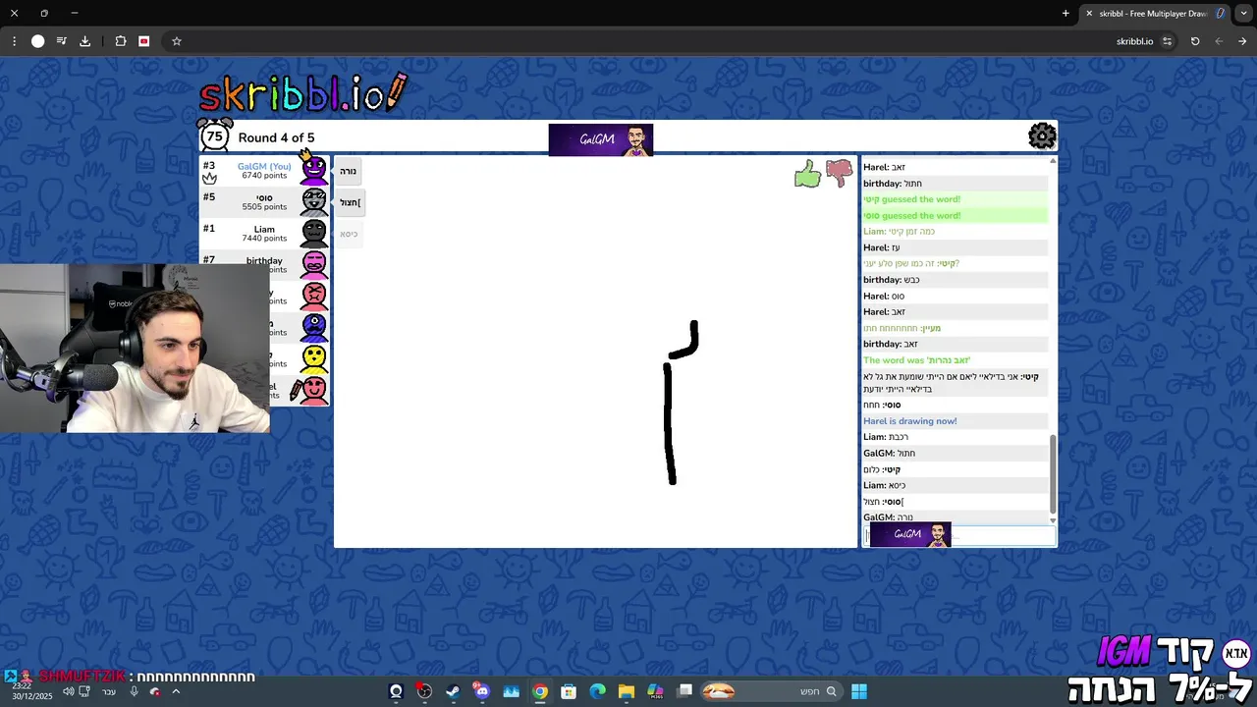Image resolution: width=1257 pixels, height=707 pixels.
Task: Click chat scrollbar down arrow
Action: (x=1053, y=520)
